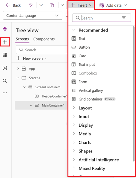Click the Paste clipboard icon
The height and width of the screenshot is (178, 136).
click(52, 5)
